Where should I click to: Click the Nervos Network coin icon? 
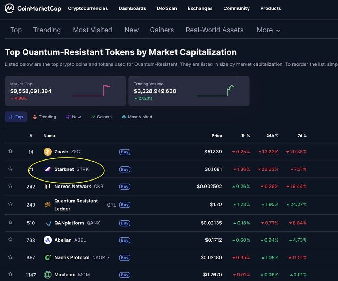click(47, 187)
